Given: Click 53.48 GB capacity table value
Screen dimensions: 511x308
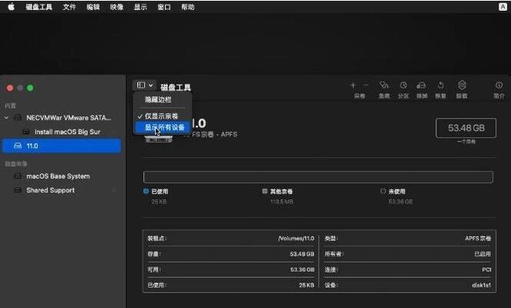Looking at the screenshot, I should click(x=302, y=254).
